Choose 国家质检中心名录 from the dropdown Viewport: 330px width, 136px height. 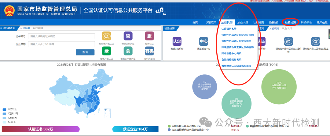point(231,53)
